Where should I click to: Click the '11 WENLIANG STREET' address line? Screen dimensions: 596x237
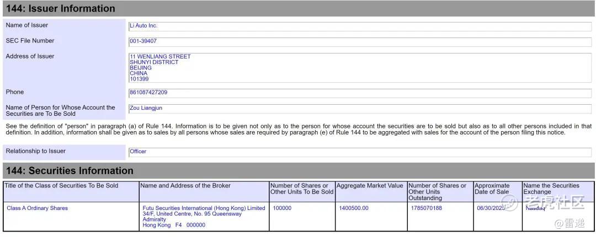[160, 57]
